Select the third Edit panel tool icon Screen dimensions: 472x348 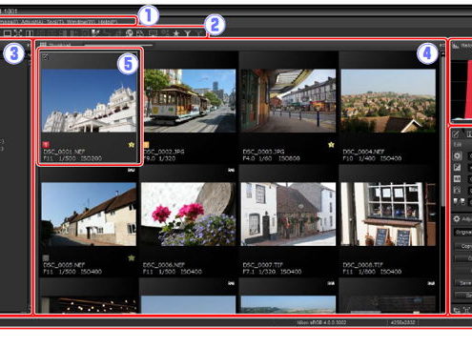pyautogui.click(x=457, y=178)
